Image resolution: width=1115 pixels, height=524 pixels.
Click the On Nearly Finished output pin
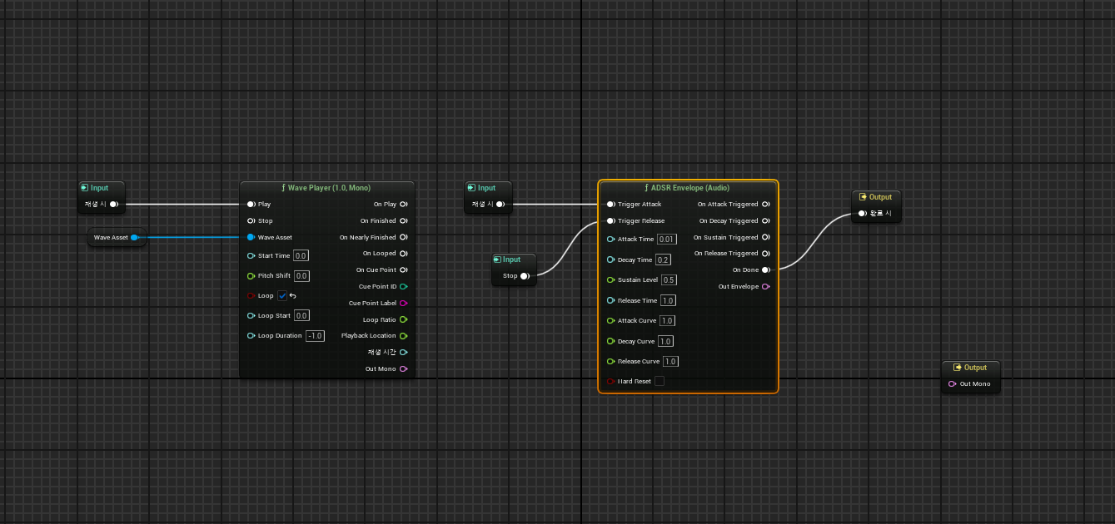404,237
